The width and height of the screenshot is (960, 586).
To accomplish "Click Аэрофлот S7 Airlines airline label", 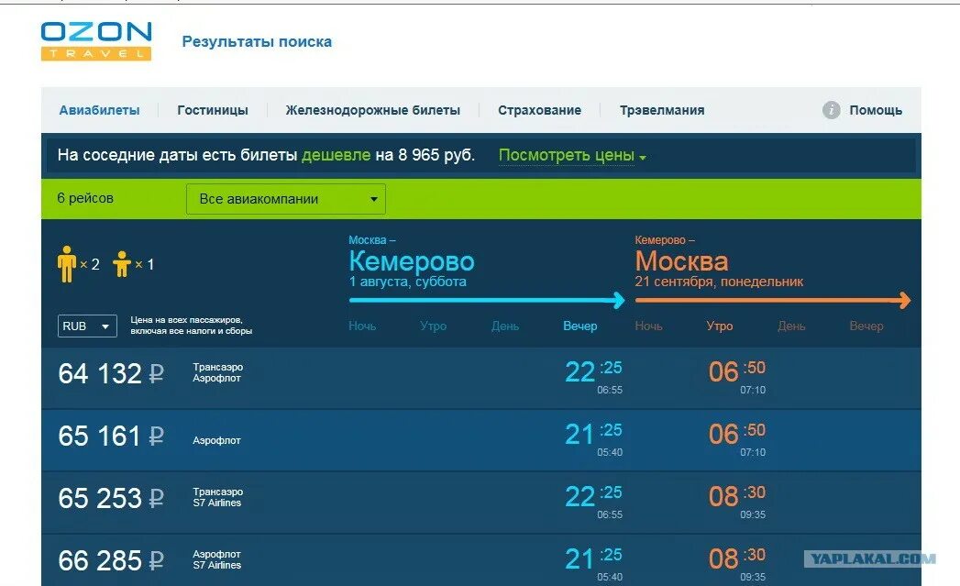I will coord(216,559).
